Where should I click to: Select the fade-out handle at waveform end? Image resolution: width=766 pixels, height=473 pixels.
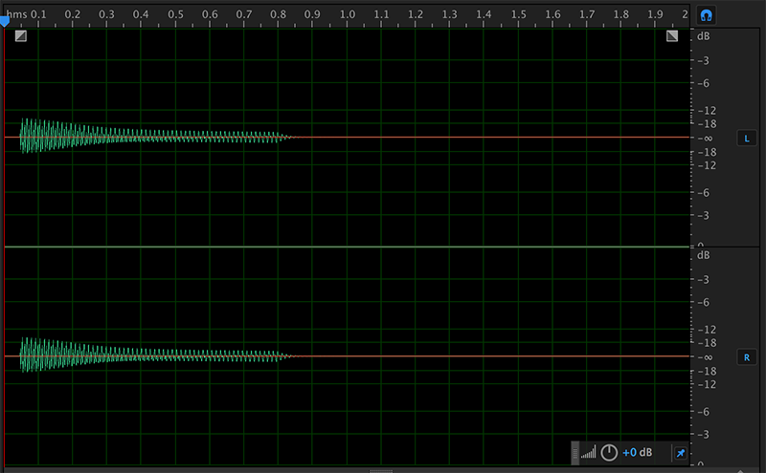672,35
